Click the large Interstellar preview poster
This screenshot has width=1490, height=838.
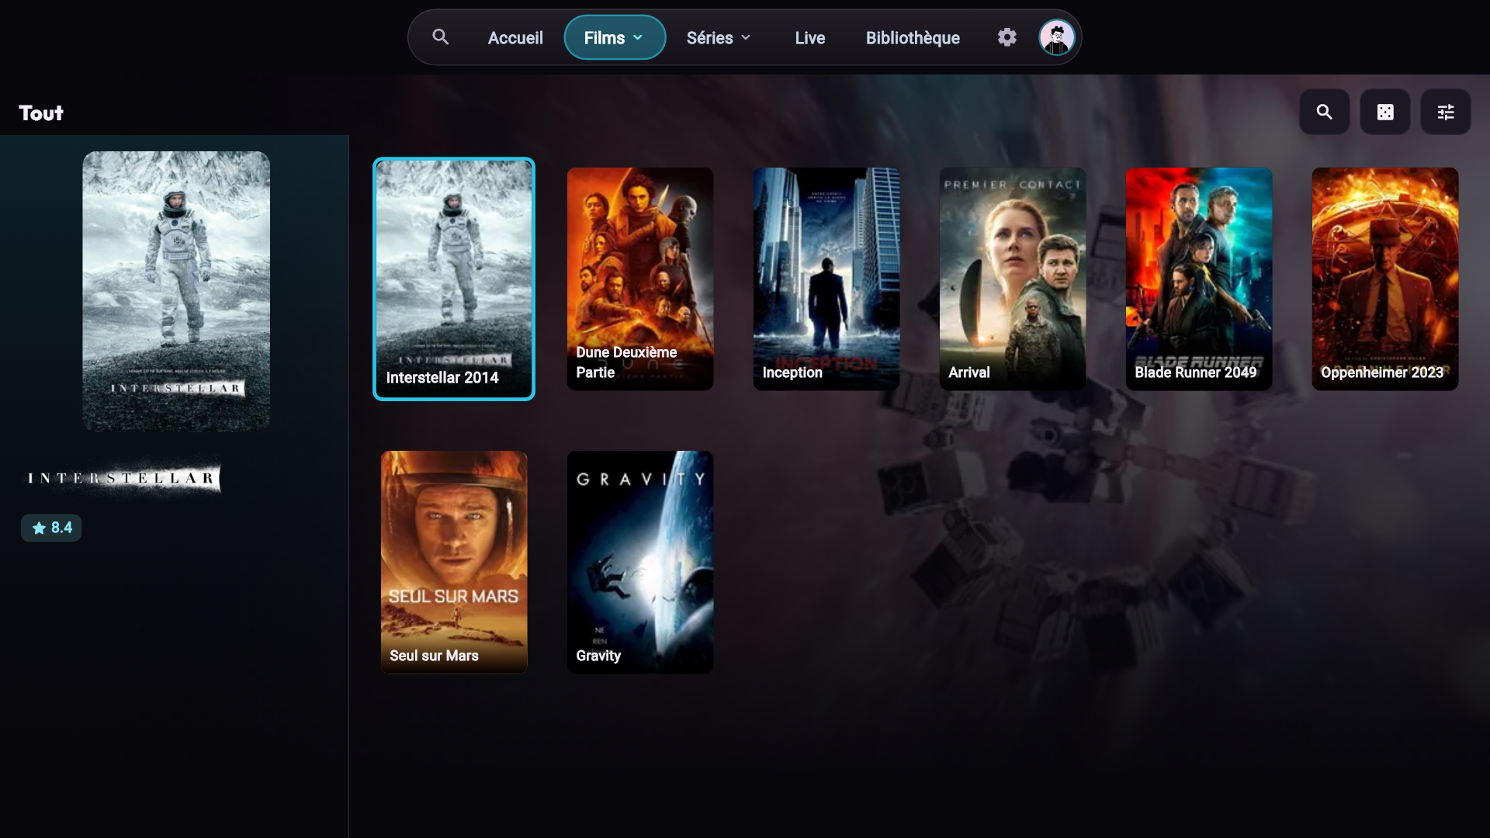coord(176,291)
